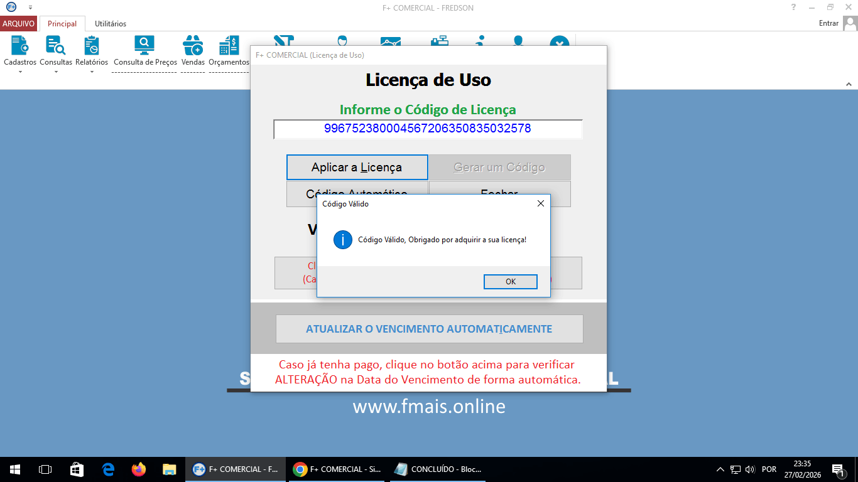Image resolution: width=858 pixels, height=482 pixels.
Task: Click the circular X exit icon
Action: tap(559, 44)
